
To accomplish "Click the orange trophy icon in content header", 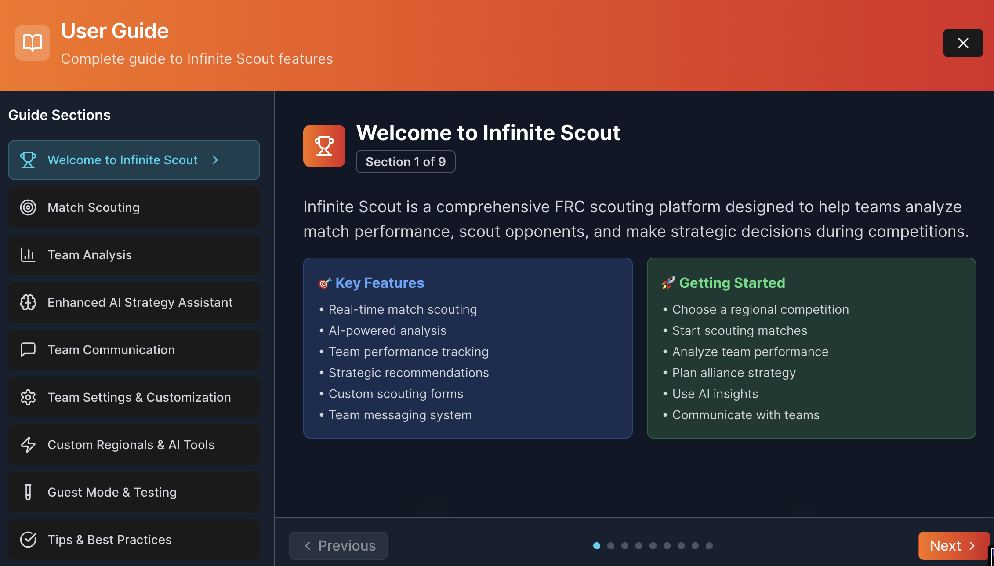I will pos(324,146).
